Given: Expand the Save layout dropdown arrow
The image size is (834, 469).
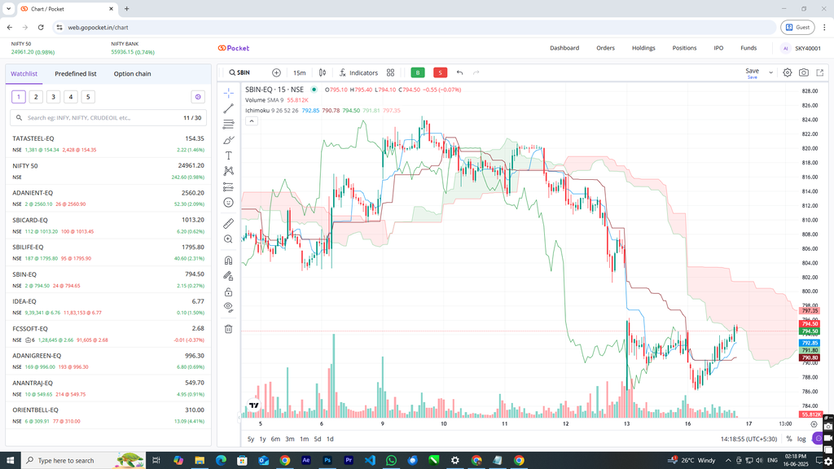Looking at the screenshot, I should click(770, 72).
